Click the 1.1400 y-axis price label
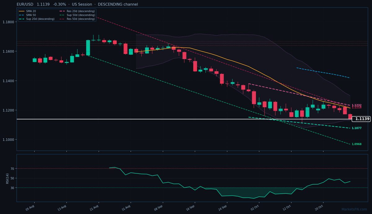This screenshot has height=214, width=372. [x=8, y=81]
